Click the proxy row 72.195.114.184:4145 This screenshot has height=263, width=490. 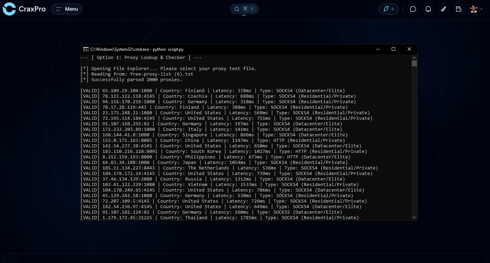(227, 118)
